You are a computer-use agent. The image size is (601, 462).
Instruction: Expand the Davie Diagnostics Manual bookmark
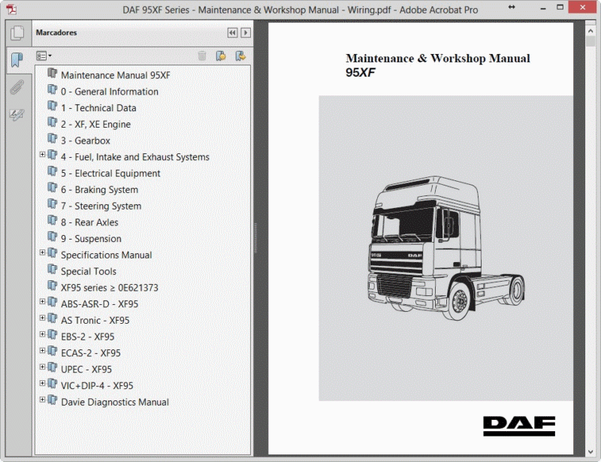coord(43,400)
